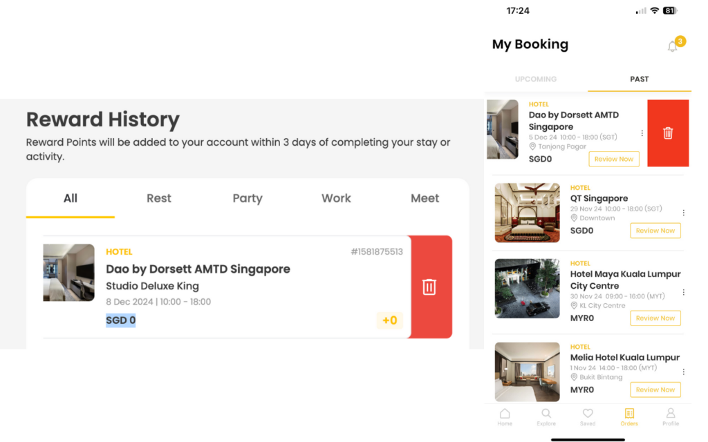The height and width of the screenshot is (442, 708).
Task: Click Review Now for Melia Hotel Kuala Lumpur
Action: click(655, 390)
